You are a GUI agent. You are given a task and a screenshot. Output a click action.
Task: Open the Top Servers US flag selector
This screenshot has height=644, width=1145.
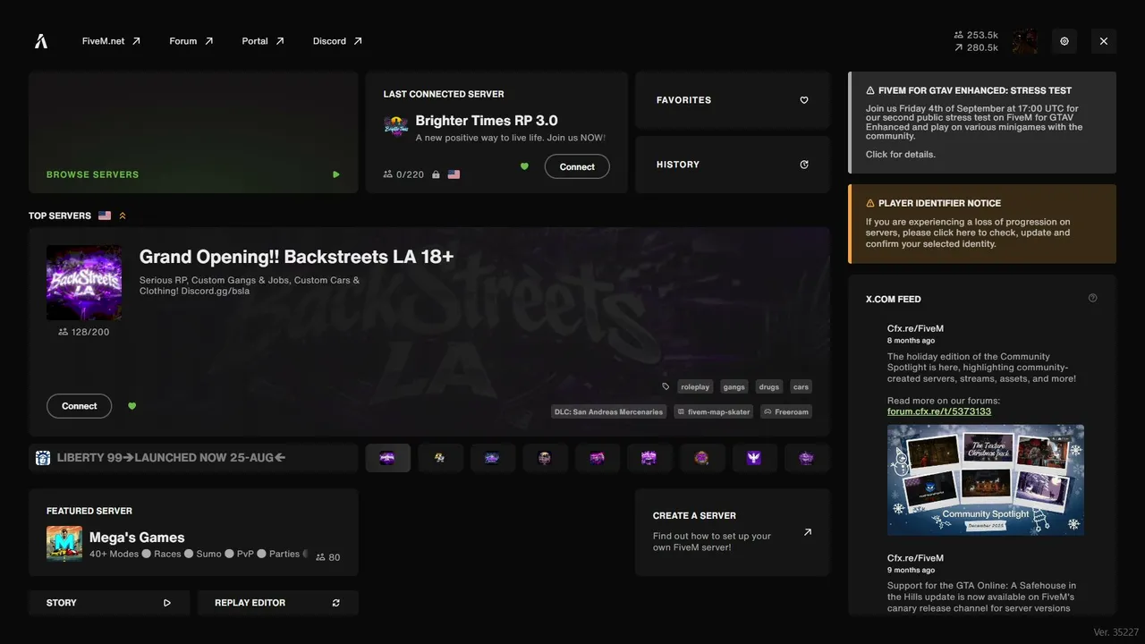point(105,216)
